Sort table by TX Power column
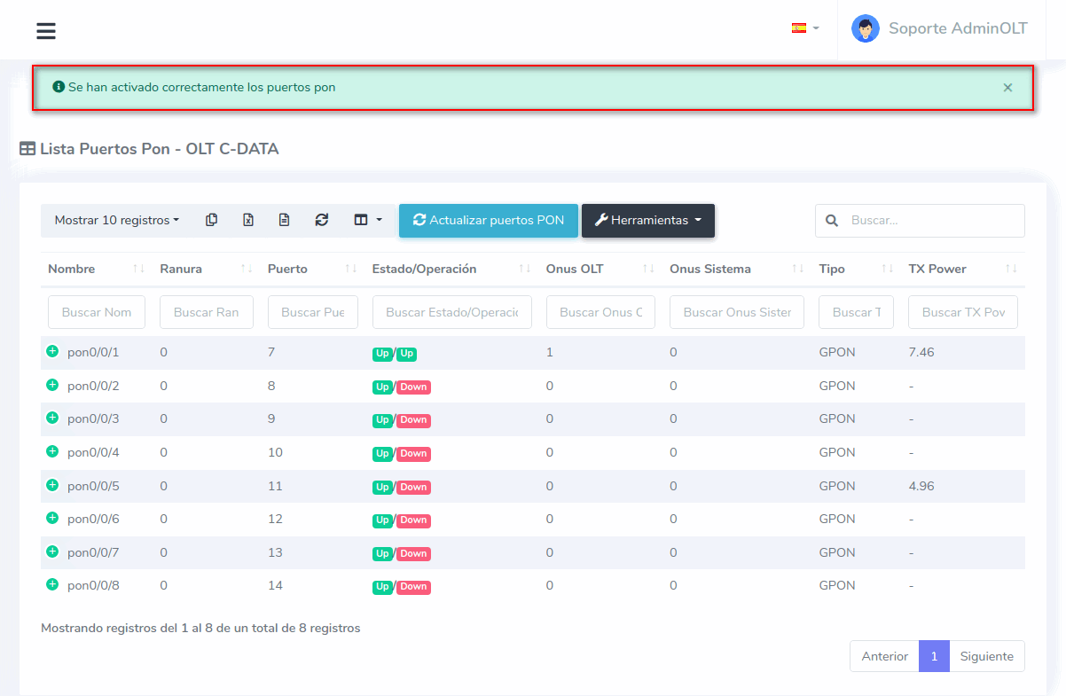 point(937,269)
